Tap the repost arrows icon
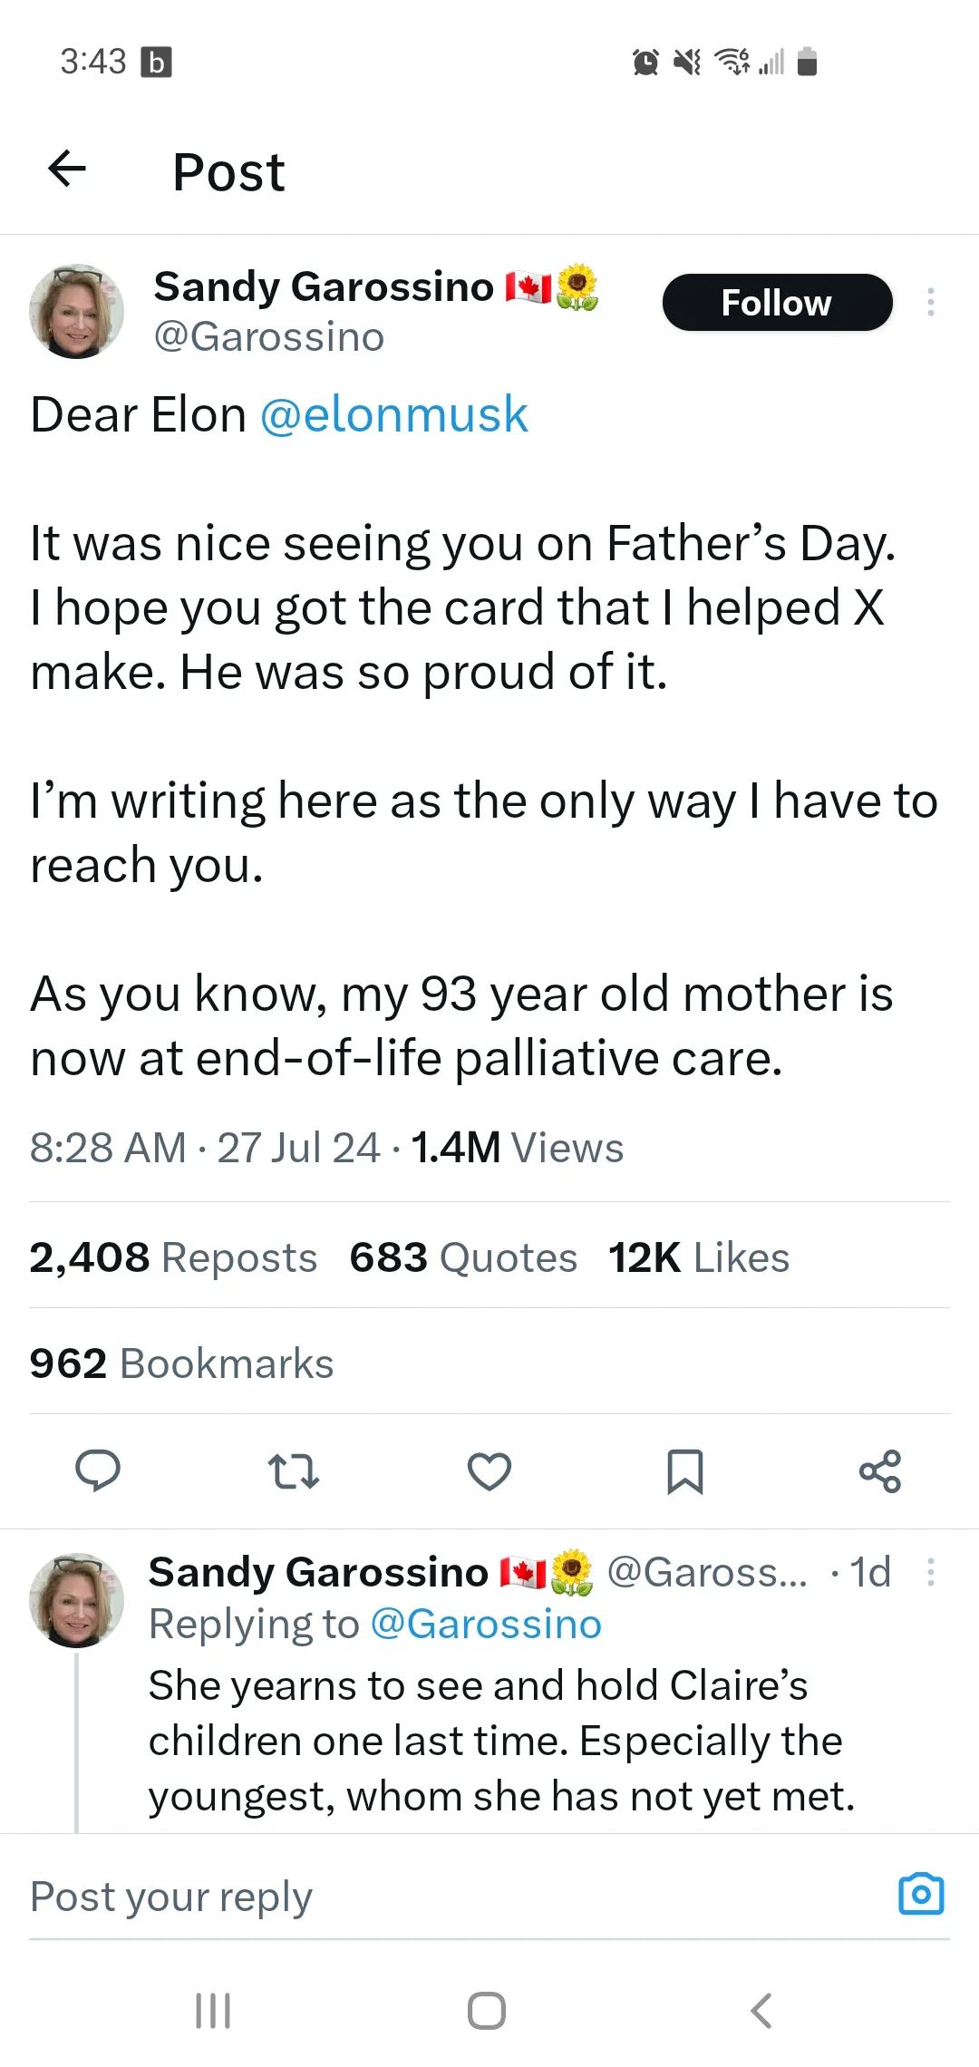 coord(294,1471)
